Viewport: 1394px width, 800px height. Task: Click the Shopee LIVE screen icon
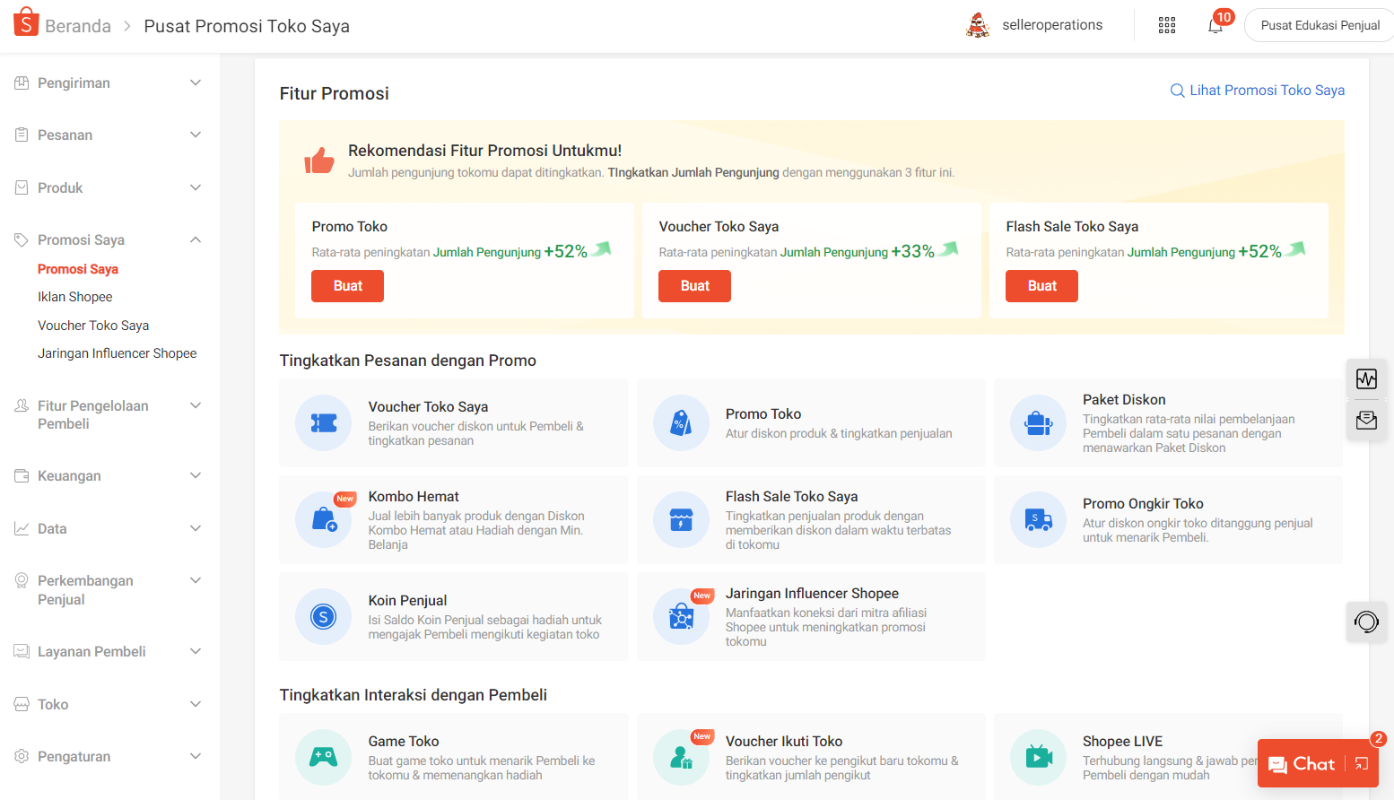coord(1038,757)
